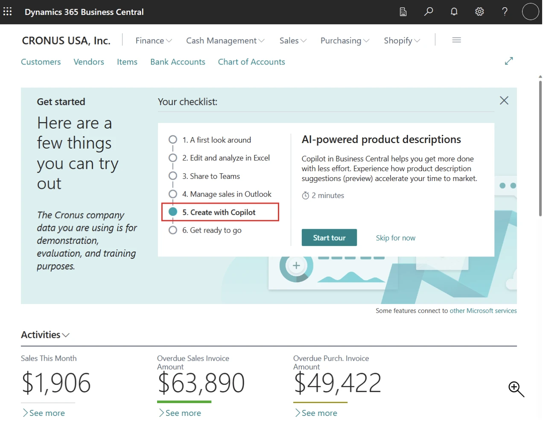The image size is (543, 427).
Task: Expand the Finance menu
Action: (x=154, y=41)
